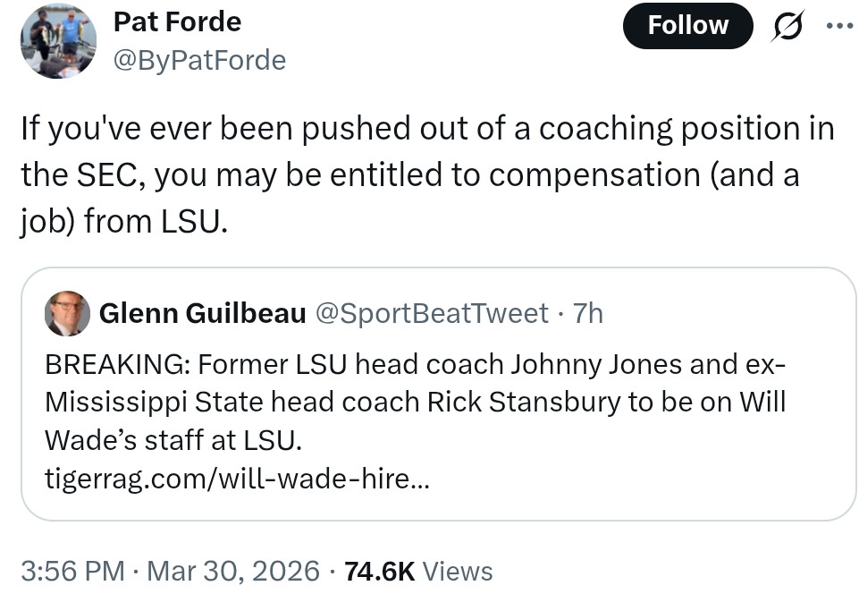Viewport: 859px width, 594px height.
Task: Click the Mar 30, 2026 date
Action: (232, 571)
